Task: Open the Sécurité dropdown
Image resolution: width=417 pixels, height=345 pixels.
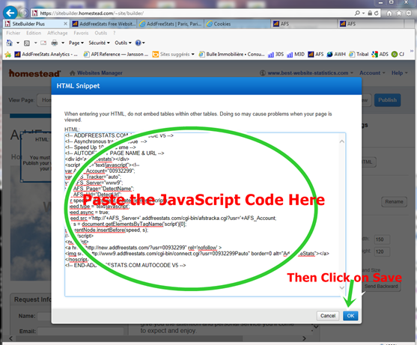Action: click(99, 43)
